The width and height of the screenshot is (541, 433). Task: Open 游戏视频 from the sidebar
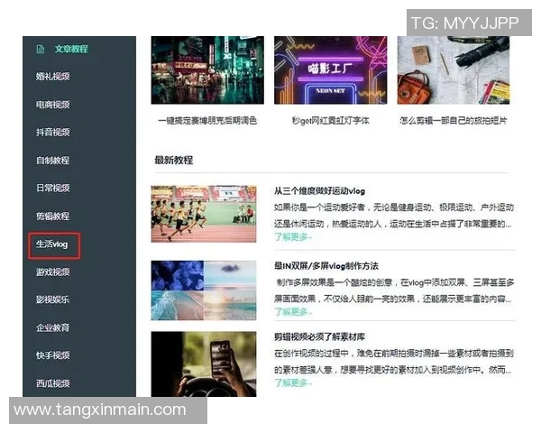pyautogui.click(x=52, y=272)
